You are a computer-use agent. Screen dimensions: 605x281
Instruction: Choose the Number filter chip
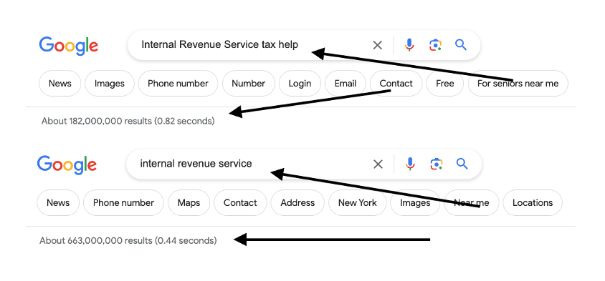click(249, 84)
